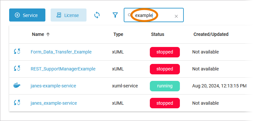253x121 pixels.
Task: Refresh the service list icon
Action: tap(97, 15)
